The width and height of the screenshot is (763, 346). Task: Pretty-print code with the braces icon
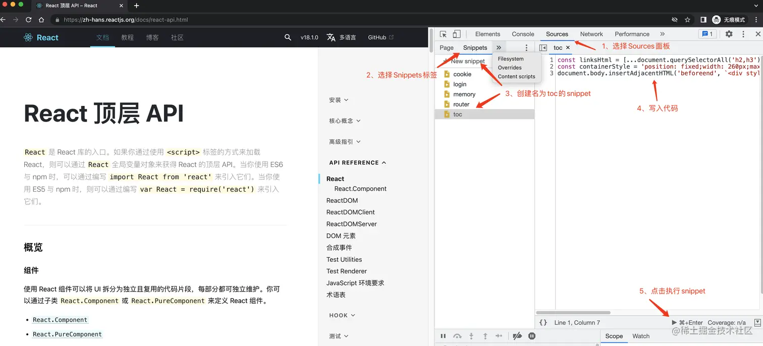pyautogui.click(x=543, y=323)
